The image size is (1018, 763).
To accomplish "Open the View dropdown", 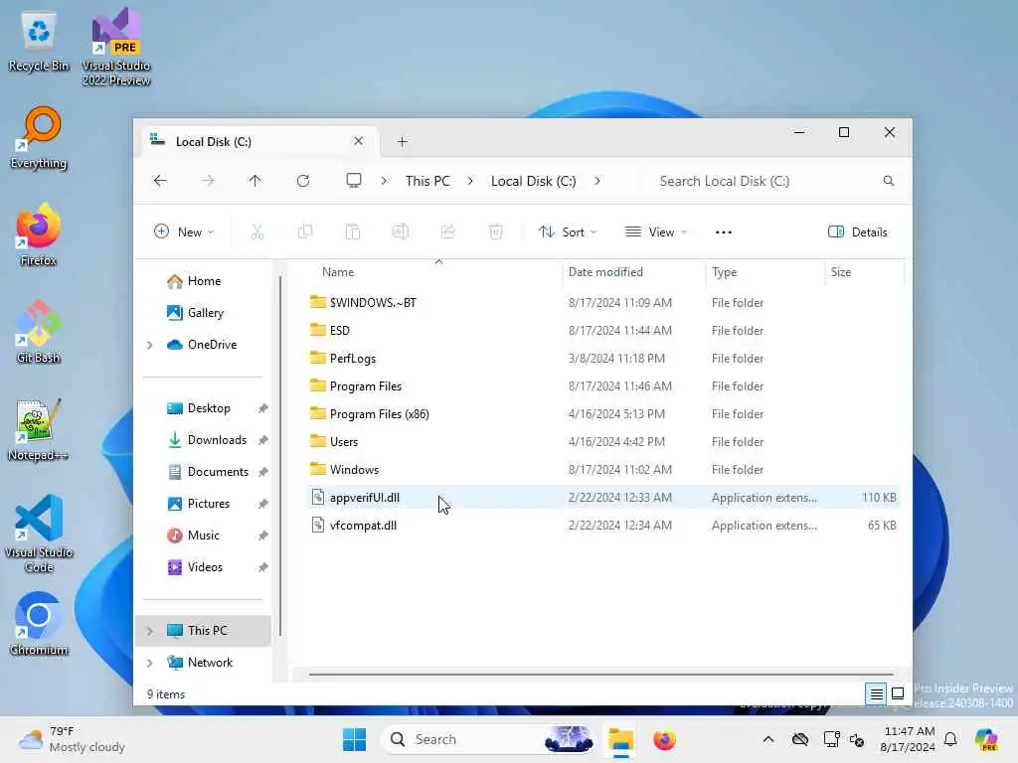I will pos(656,231).
